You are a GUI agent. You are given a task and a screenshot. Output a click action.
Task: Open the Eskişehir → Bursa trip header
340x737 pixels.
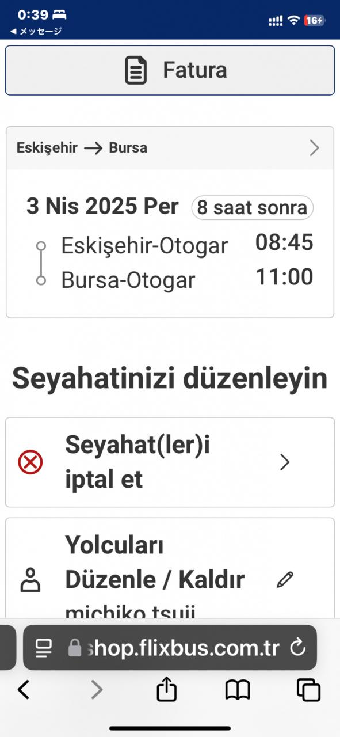170,148
